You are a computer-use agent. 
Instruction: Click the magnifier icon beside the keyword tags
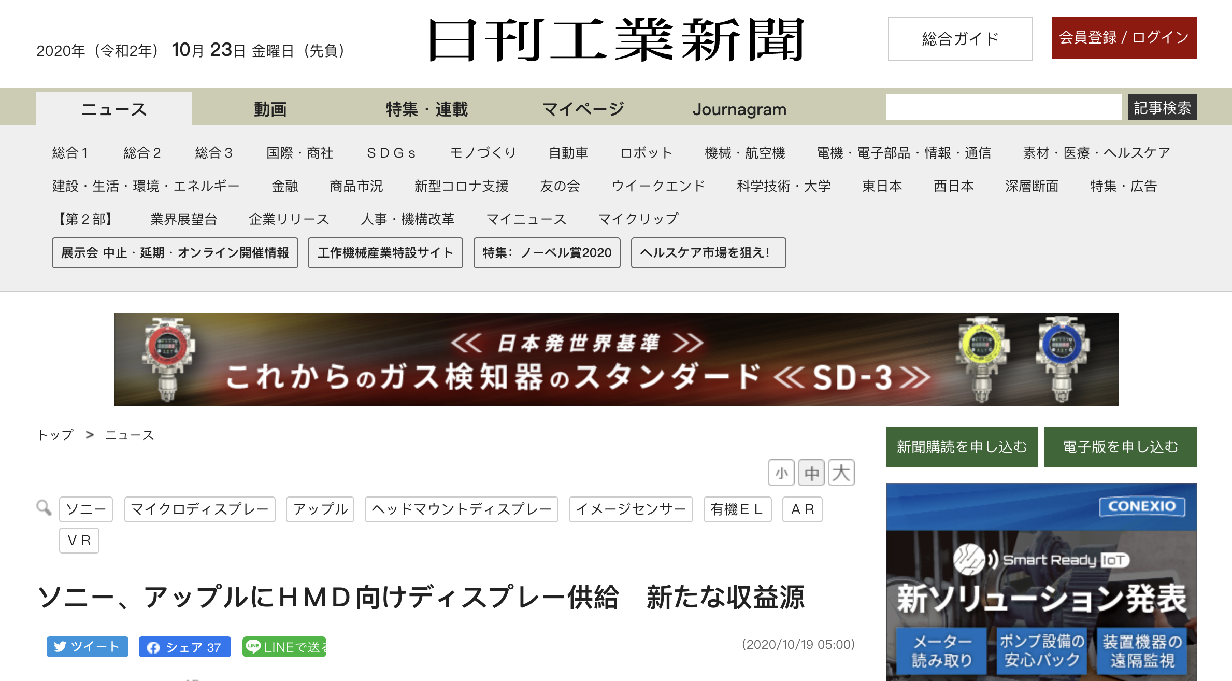tap(44, 508)
